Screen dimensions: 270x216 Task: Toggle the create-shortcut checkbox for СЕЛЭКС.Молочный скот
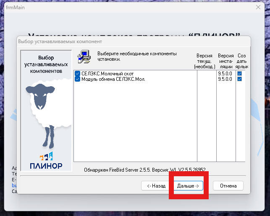tap(239, 74)
